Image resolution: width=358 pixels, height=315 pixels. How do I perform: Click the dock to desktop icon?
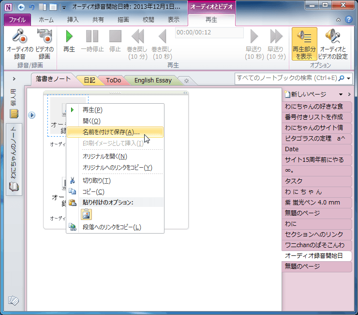coord(43,7)
